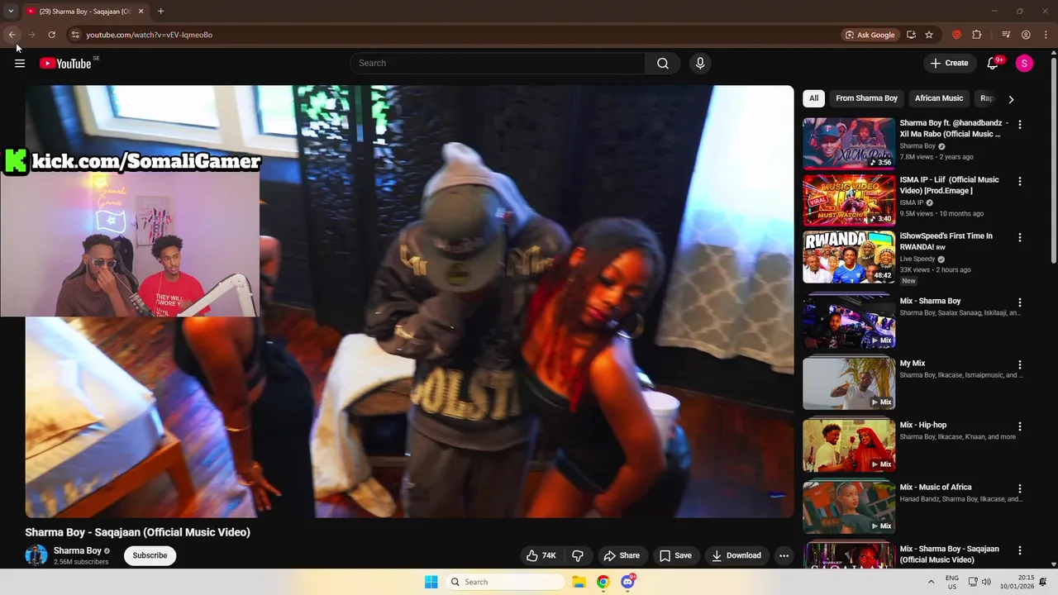
Task: Open YouTube notifications bell
Action: (x=994, y=63)
